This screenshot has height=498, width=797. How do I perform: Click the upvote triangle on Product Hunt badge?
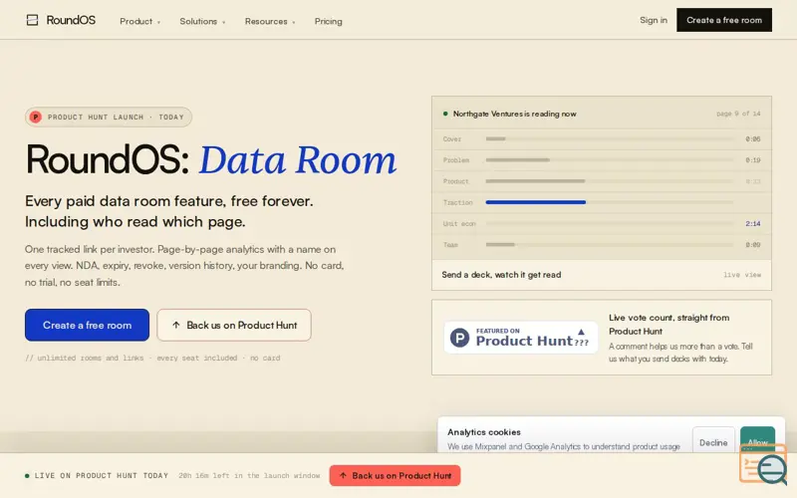(581, 332)
